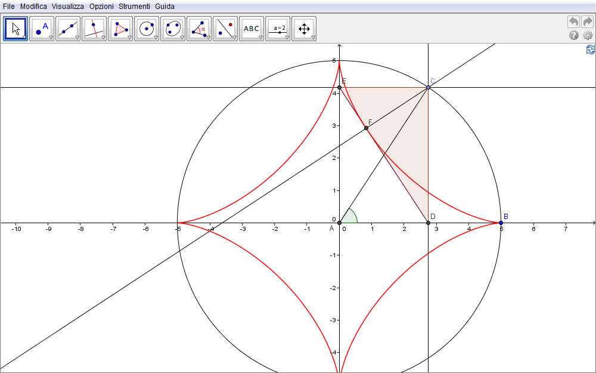Pick the Circle with center tool
The image size is (596, 373).
[x=147, y=28]
